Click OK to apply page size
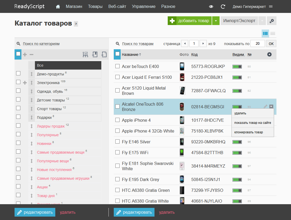 [271, 44]
